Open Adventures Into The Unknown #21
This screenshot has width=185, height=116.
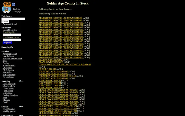click(x=61, y=39)
